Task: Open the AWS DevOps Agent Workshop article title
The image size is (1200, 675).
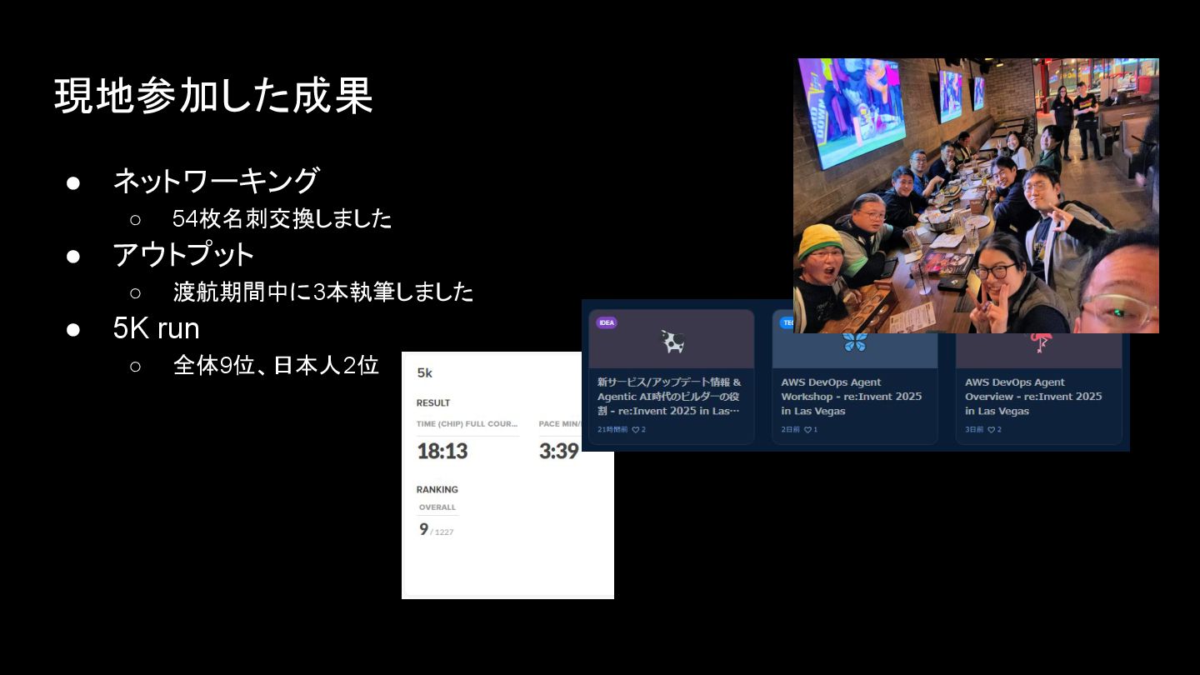Action: point(852,397)
